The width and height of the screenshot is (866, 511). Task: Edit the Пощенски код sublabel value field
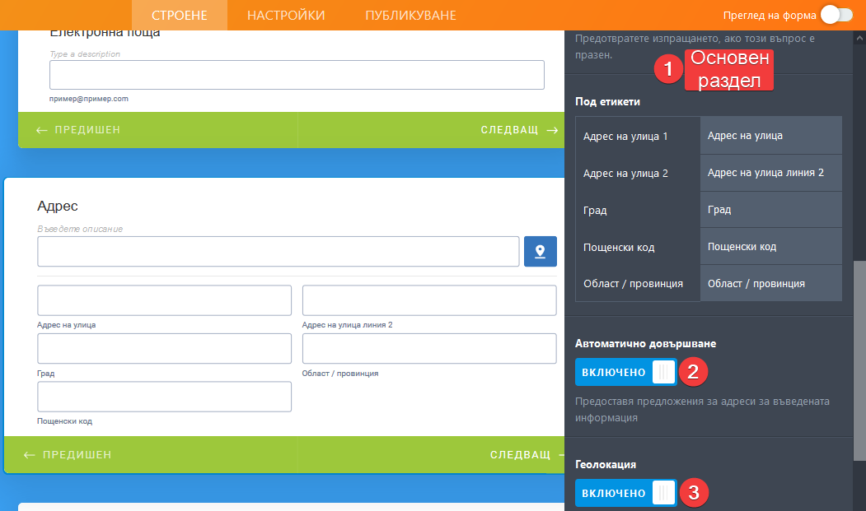point(771,247)
